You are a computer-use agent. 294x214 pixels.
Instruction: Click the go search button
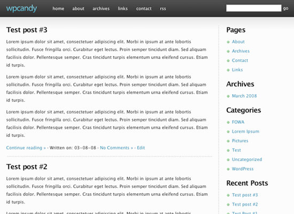point(286,9)
